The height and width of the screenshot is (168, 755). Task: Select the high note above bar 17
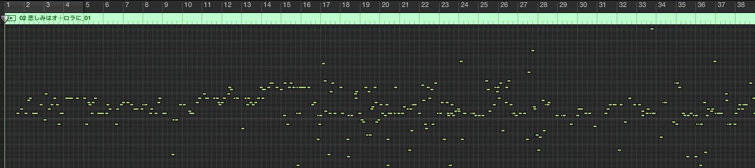click(x=323, y=63)
